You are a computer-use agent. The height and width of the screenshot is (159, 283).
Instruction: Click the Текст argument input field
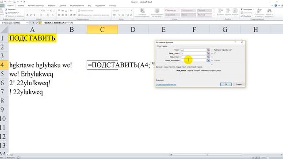click(194, 50)
